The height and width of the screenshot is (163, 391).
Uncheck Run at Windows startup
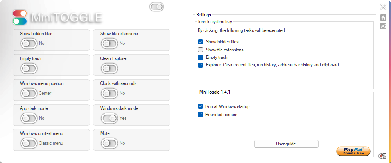(x=200, y=106)
